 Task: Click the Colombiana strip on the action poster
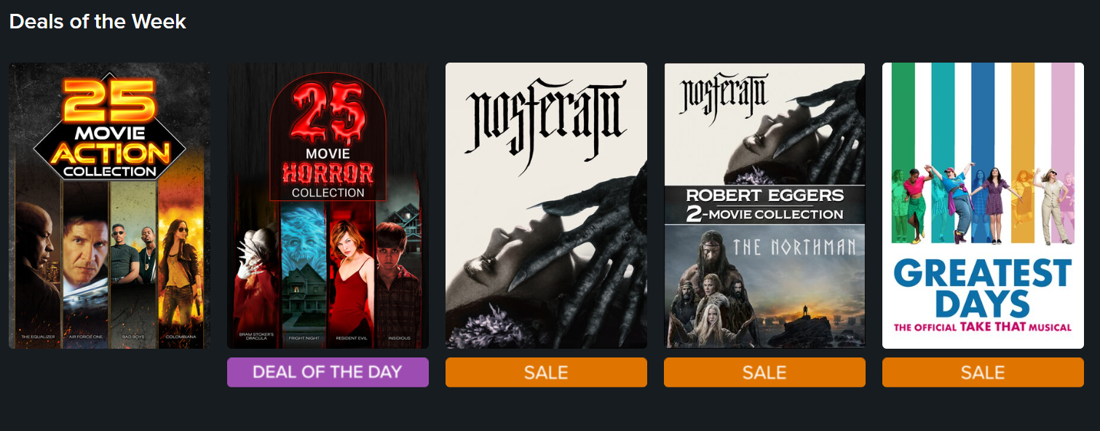[181, 269]
